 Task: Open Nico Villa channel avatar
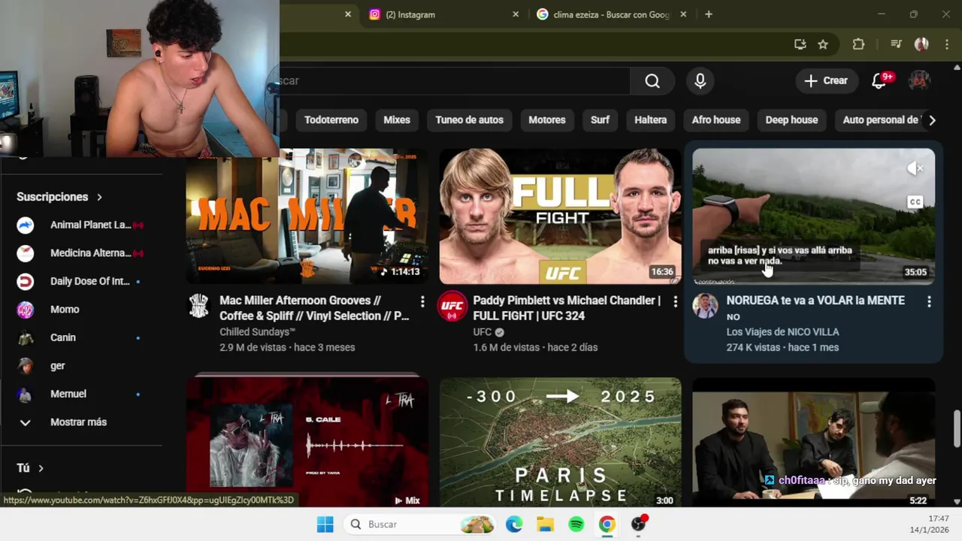pyautogui.click(x=705, y=306)
